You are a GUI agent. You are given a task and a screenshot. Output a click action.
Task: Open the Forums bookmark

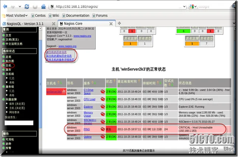tap(100, 15)
